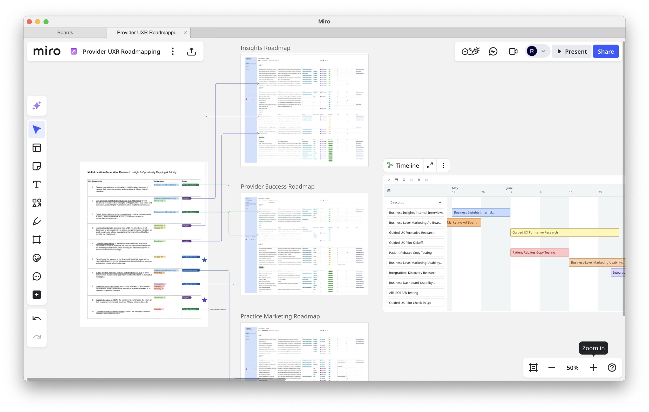Open the Templates tool in sidebar
Viewport: 649px width, 412px height.
coord(37,148)
